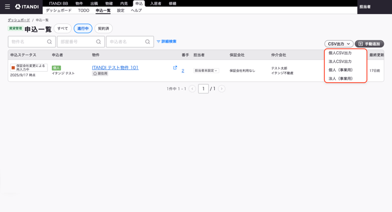This screenshot has width=392, height=212.
Task: Click the 部屋番号 search field
Action: click(81, 41)
